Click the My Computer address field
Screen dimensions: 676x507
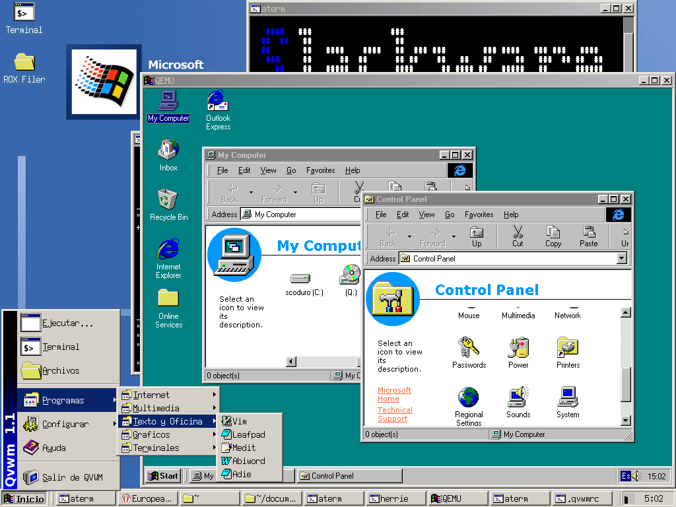(300, 215)
